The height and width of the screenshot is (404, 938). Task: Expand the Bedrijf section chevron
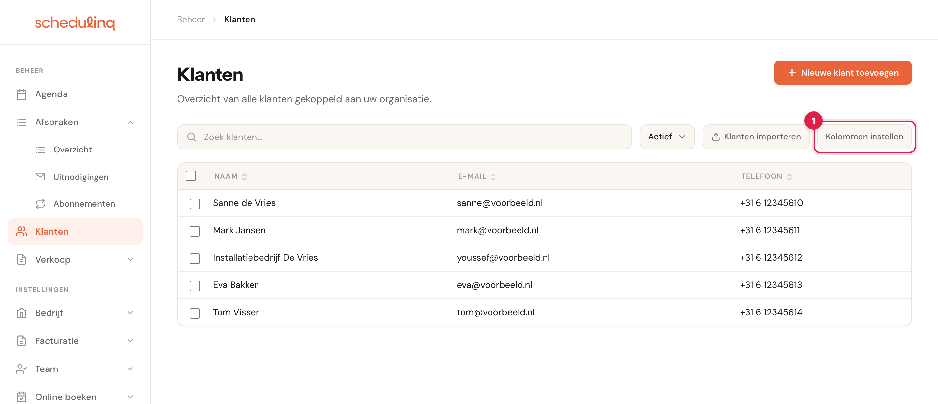130,313
